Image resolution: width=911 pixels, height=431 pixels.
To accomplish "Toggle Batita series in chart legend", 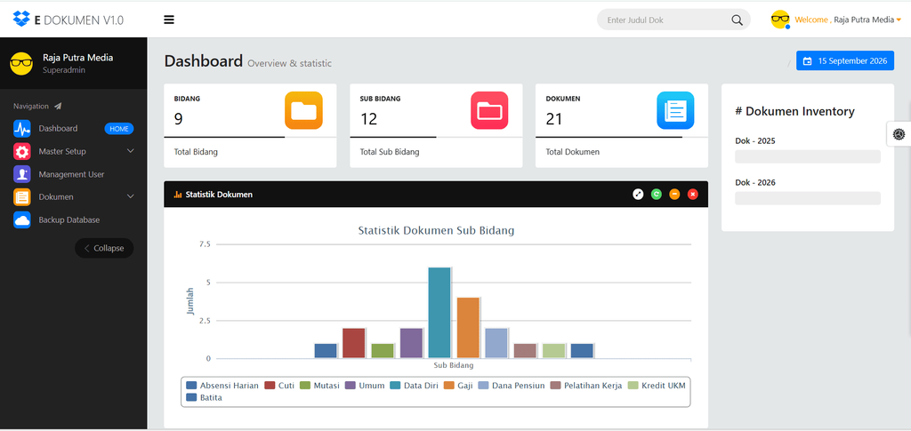I will [x=205, y=398].
